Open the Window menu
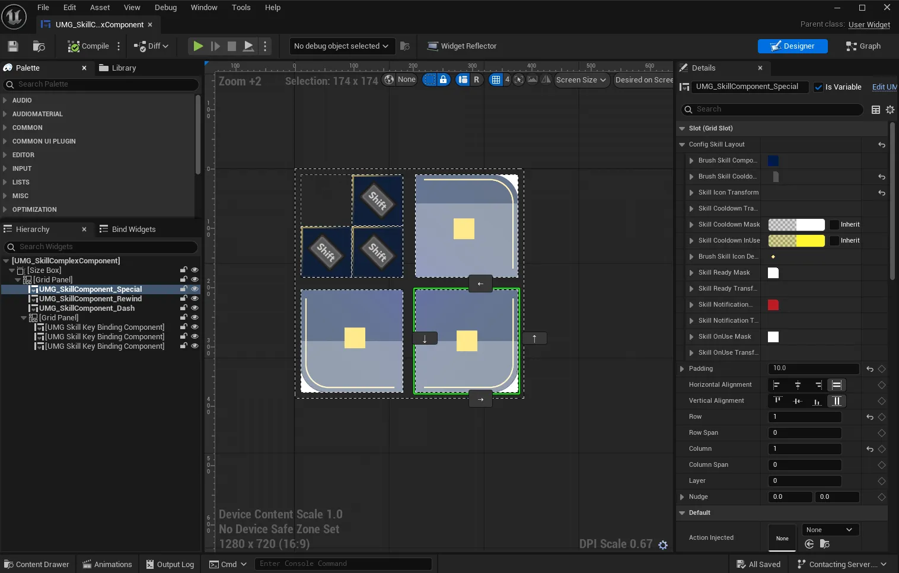This screenshot has height=573, width=899. [x=204, y=7]
